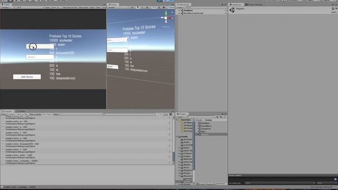The image size is (338, 190).
Task: Select the Console tab
Action: [7, 111]
